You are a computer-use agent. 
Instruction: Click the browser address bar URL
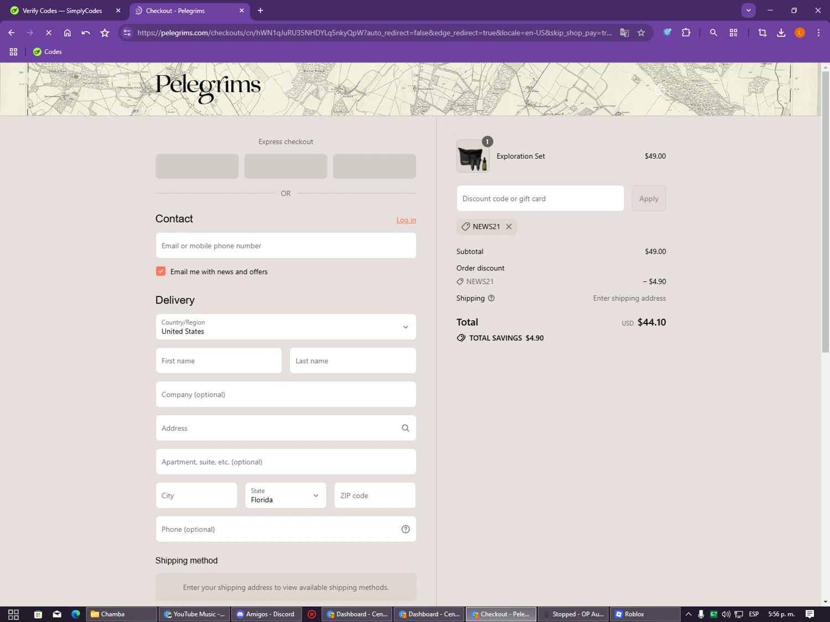tap(375, 33)
